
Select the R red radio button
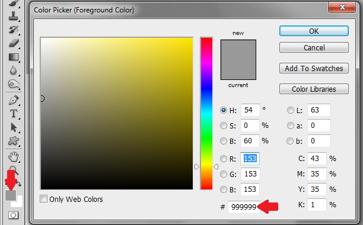coord(224,159)
